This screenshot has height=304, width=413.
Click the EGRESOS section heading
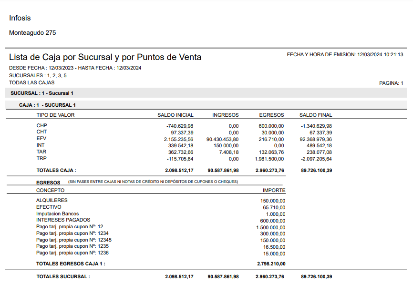tap(48, 182)
